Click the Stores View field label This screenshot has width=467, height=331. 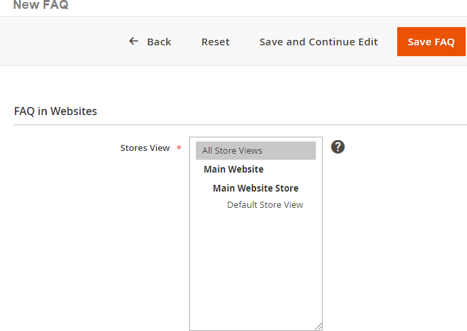[145, 148]
